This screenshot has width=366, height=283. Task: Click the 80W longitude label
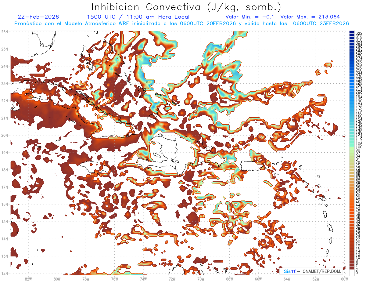(57, 279)
